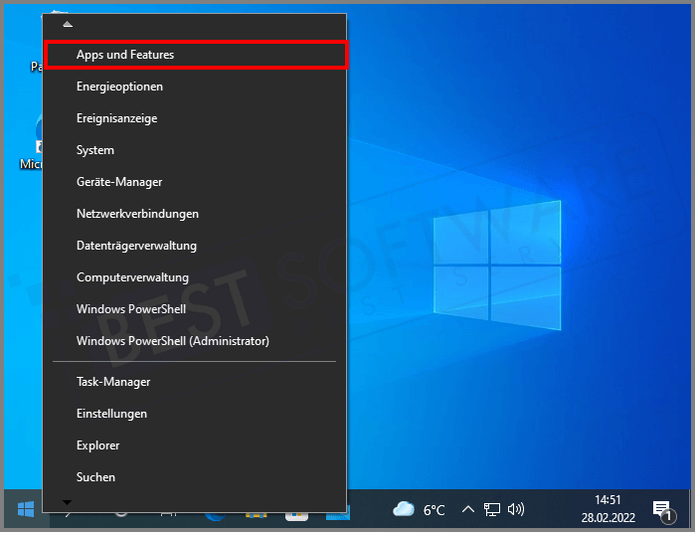Open the volume speaker icon
Image resolution: width=696 pixels, height=533 pixels.
coord(516,509)
